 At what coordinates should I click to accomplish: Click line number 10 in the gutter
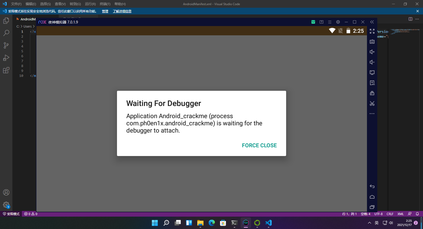21,76
